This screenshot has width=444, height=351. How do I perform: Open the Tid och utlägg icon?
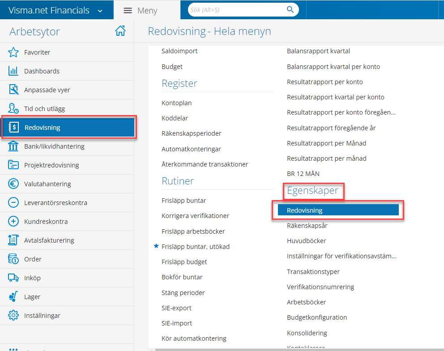[x=13, y=109]
